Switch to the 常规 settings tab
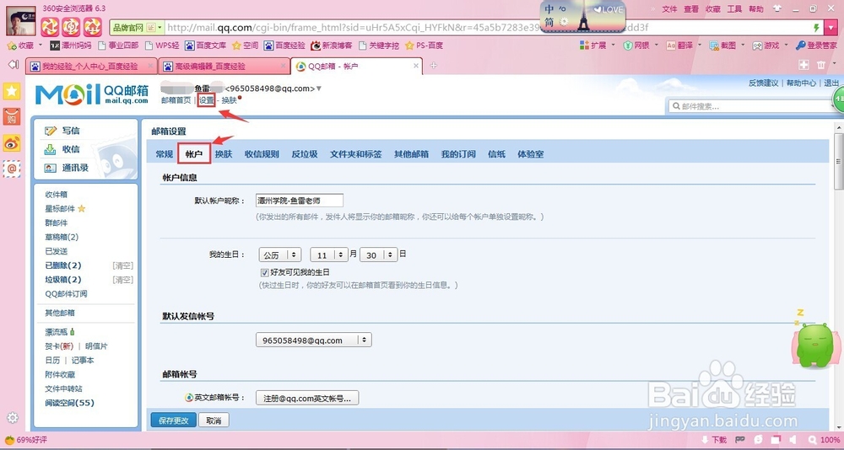Screen dimensions: 844x450 pyautogui.click(x=165, y=154)
